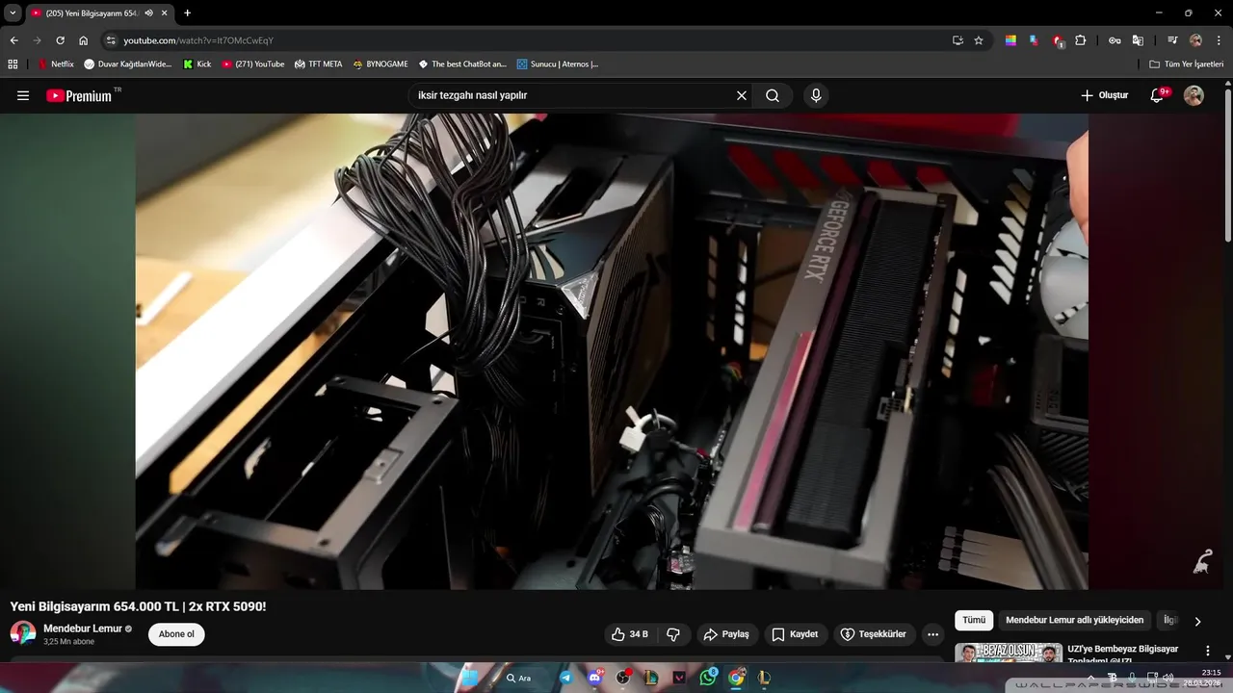Open the BYNOGAME bookmark
1233x693 pixels.
380,64
